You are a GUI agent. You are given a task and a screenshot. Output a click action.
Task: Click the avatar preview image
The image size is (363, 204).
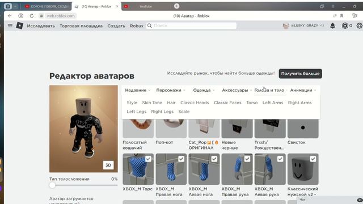[x=83, y=129]
